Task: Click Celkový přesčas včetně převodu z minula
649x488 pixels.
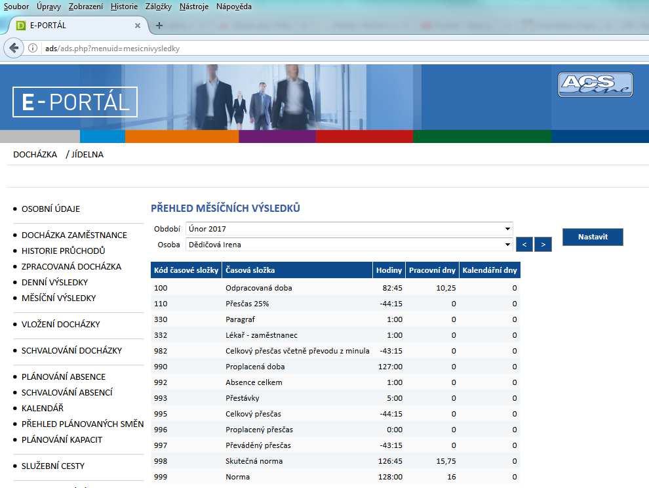Action: point(297,351)
